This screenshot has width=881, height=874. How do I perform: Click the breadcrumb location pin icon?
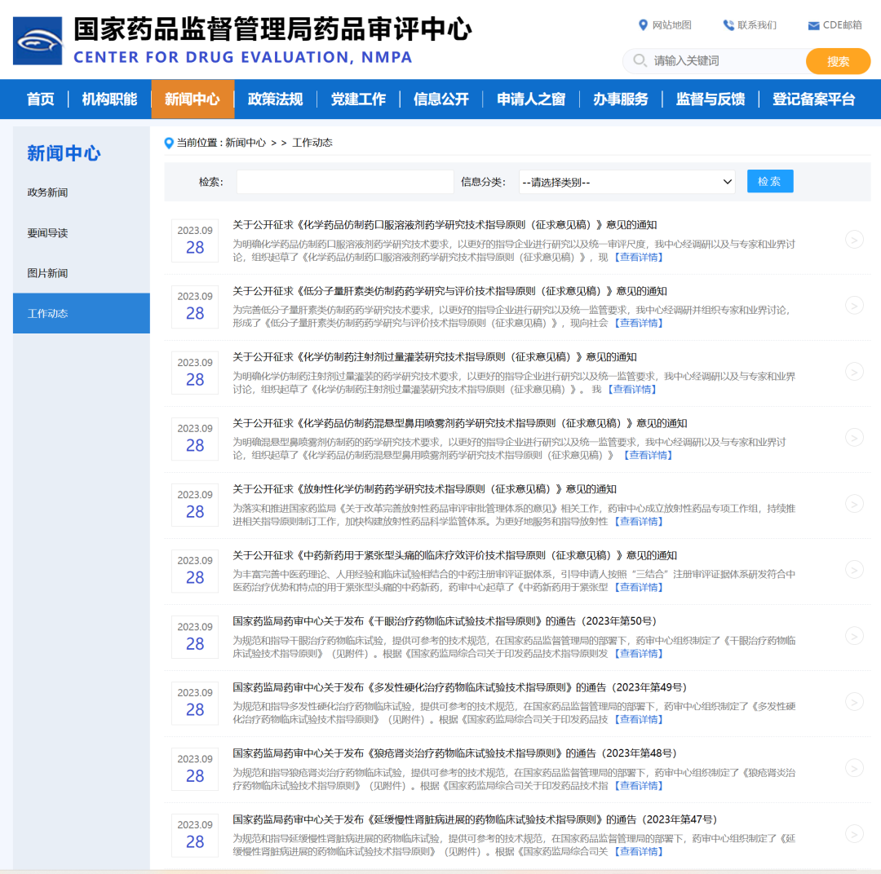(169, 143)
